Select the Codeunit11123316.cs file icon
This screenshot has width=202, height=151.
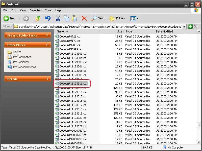pyautogui.click(x=57, y=101)
